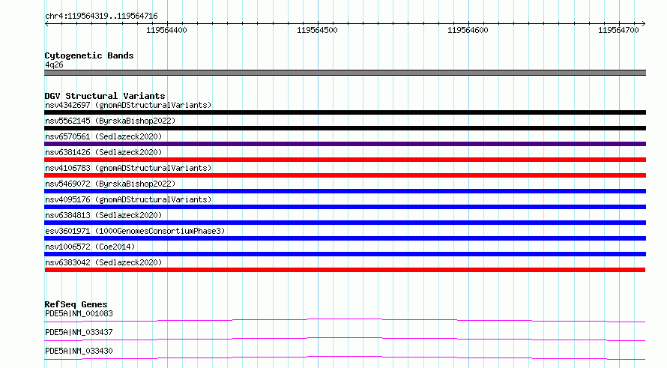Viewport: 667px width, 368px height.
Task: Open variant label esv3601971 (1000GenomesConsortiumPhase3)
Action: [135, 231]
